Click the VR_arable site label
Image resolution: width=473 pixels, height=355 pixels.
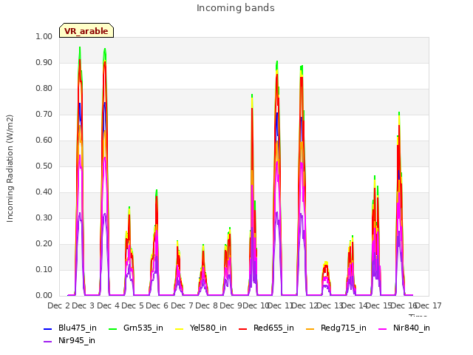86,31
